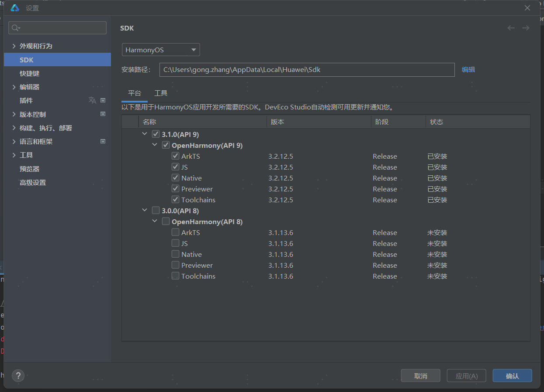Focus the settings search field
This screenshot has width=544, height=392.
(58, 28)
